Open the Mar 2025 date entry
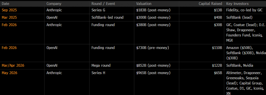The image size is (266, 95). pyautogui.click(x=9, y=18)
